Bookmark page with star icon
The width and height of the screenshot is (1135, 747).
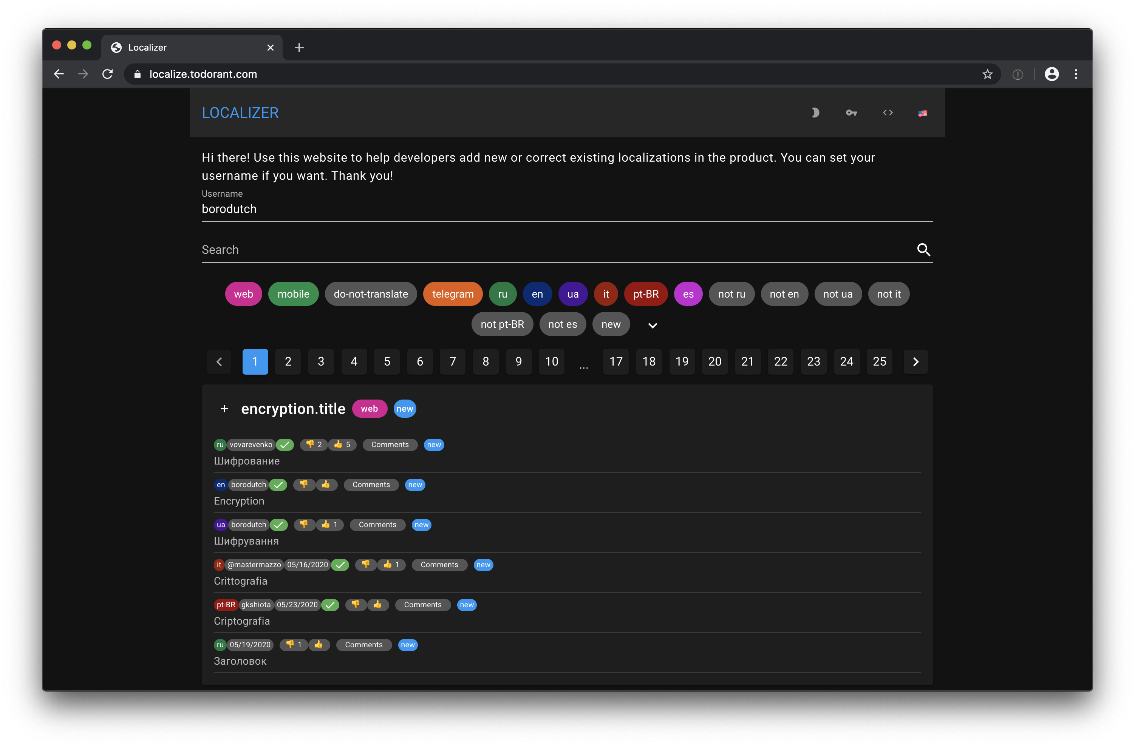point(987,74)
